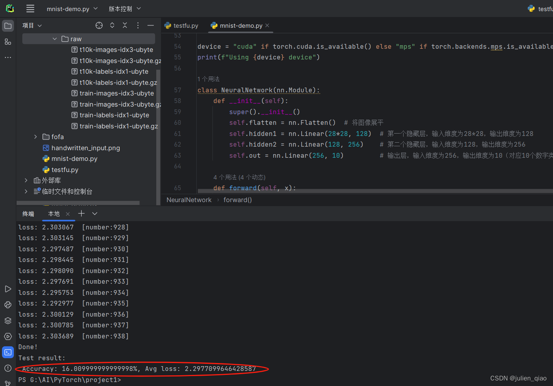553x386 pixels.
Task: Close the 本地 terminal tab
Action: pos(68,214)
